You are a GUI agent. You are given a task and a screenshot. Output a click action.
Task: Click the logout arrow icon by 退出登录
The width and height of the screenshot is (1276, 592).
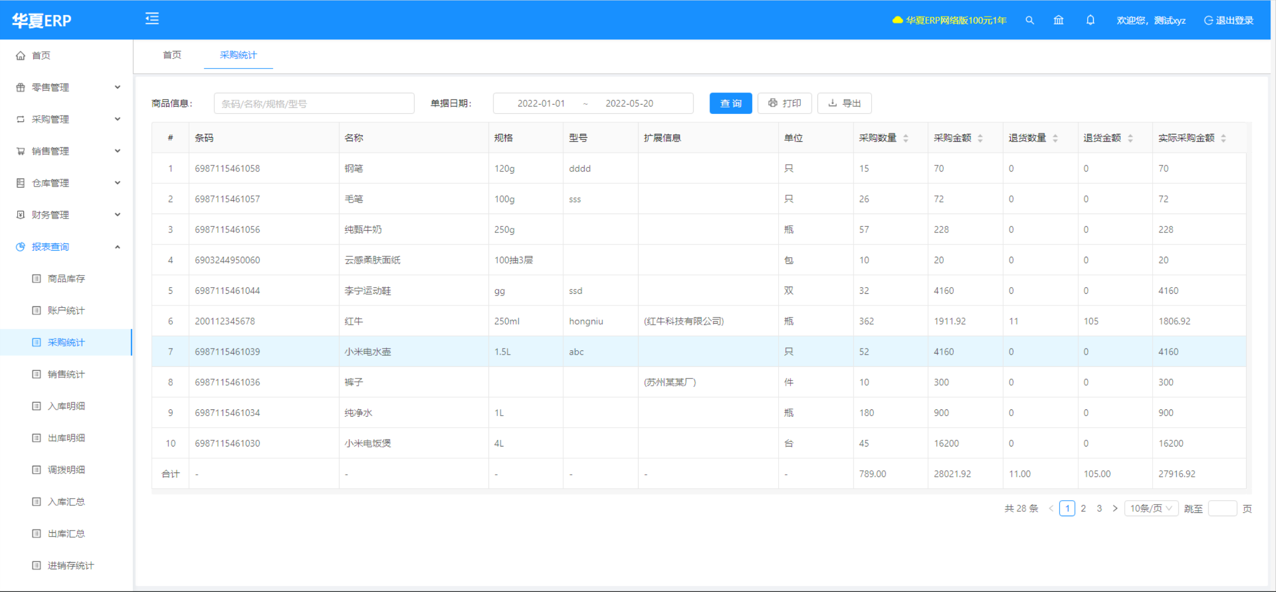pos(1208,20)
